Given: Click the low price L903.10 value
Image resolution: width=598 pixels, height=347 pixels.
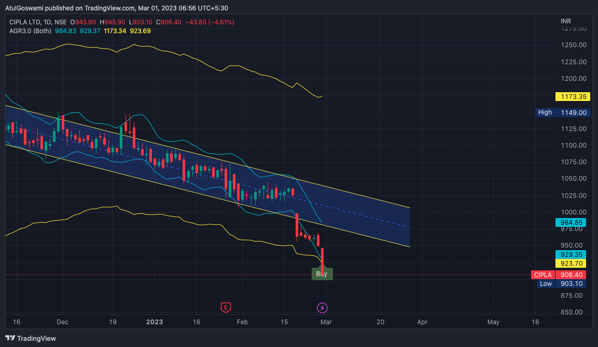Looking at the screenshot, I should [x=141, y=22].
